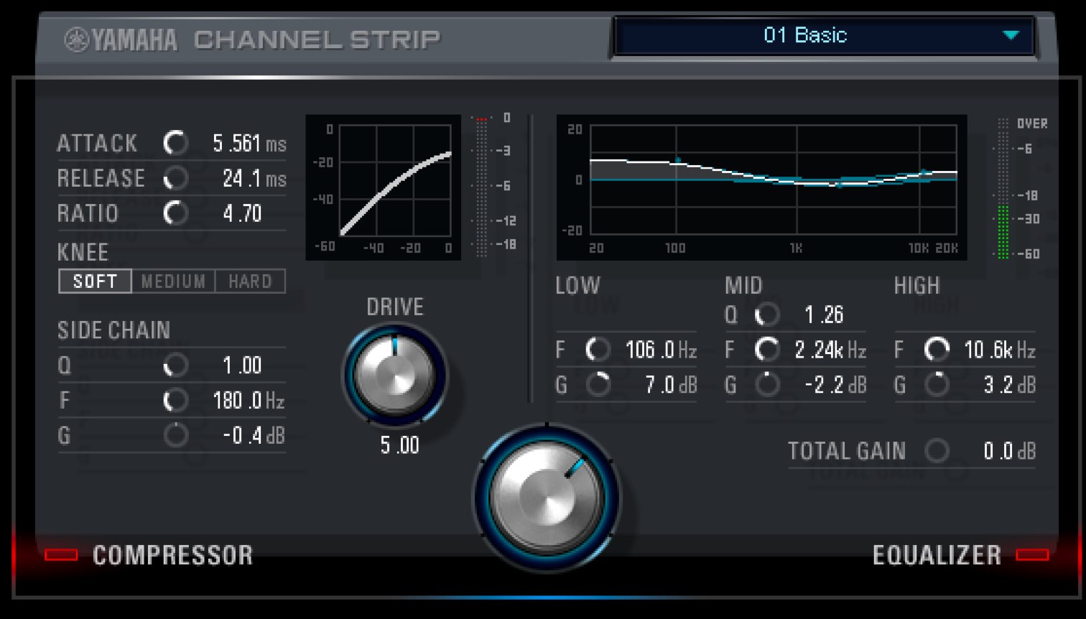The image size is (1086, 619).
Task: Toggle the EQUALIZER on/off red indicator
Action: 1032,554
